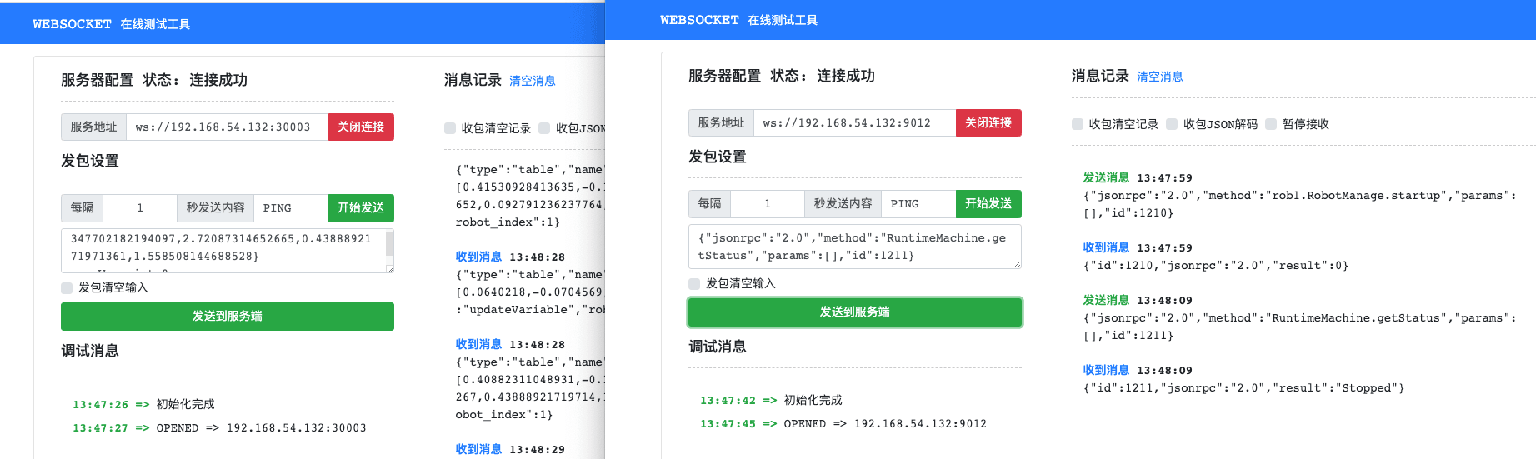This screenshot has width=1536, height=459.
Task: Click 清空消息 link in right window
Action: pos(1160,77)
